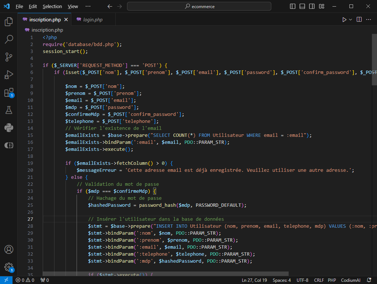Click the ecommerce command center search box
Screen dimensions: 377x284
(199, 6)
